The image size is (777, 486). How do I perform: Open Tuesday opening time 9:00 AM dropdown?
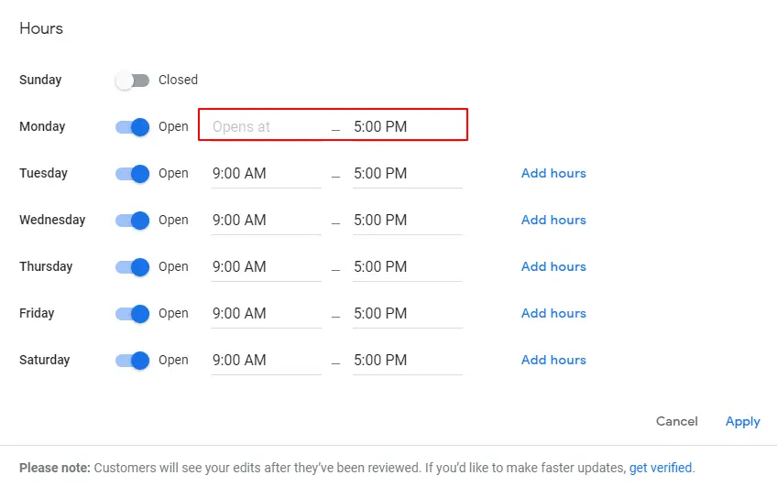coord(266,174)
